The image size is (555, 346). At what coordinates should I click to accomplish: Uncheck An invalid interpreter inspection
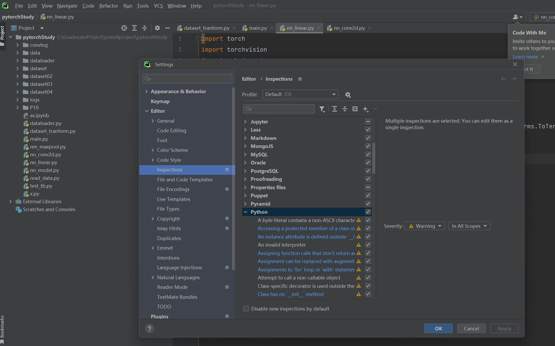click(x=368, y=245)
